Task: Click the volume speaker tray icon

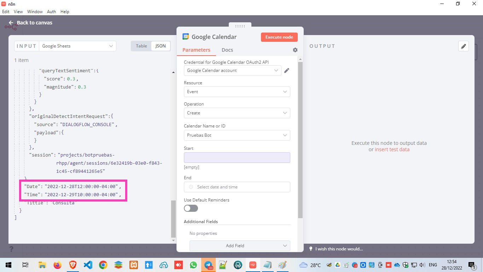Action: [422, 265]
